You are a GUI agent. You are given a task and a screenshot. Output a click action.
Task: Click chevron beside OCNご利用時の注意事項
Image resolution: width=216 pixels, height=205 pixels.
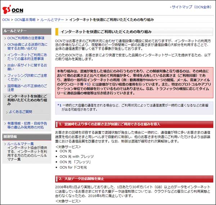[5, 38]
